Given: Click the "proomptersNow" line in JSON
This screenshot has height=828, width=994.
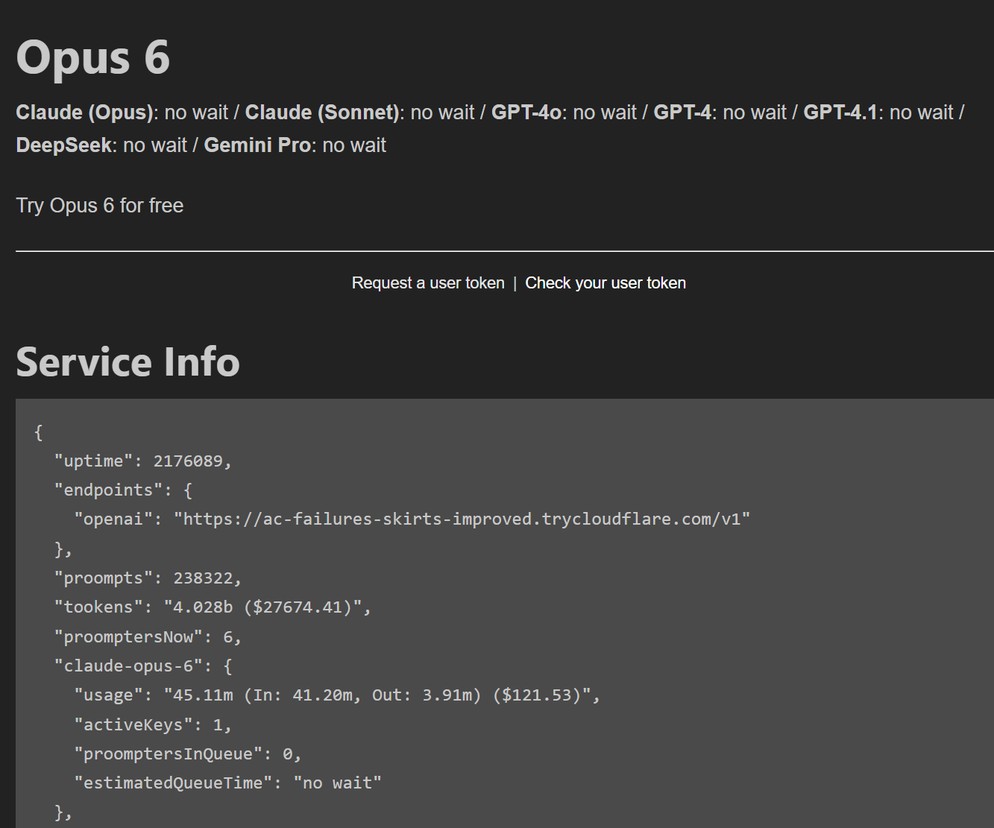Looking at the screenshot, I should point(148,637).
